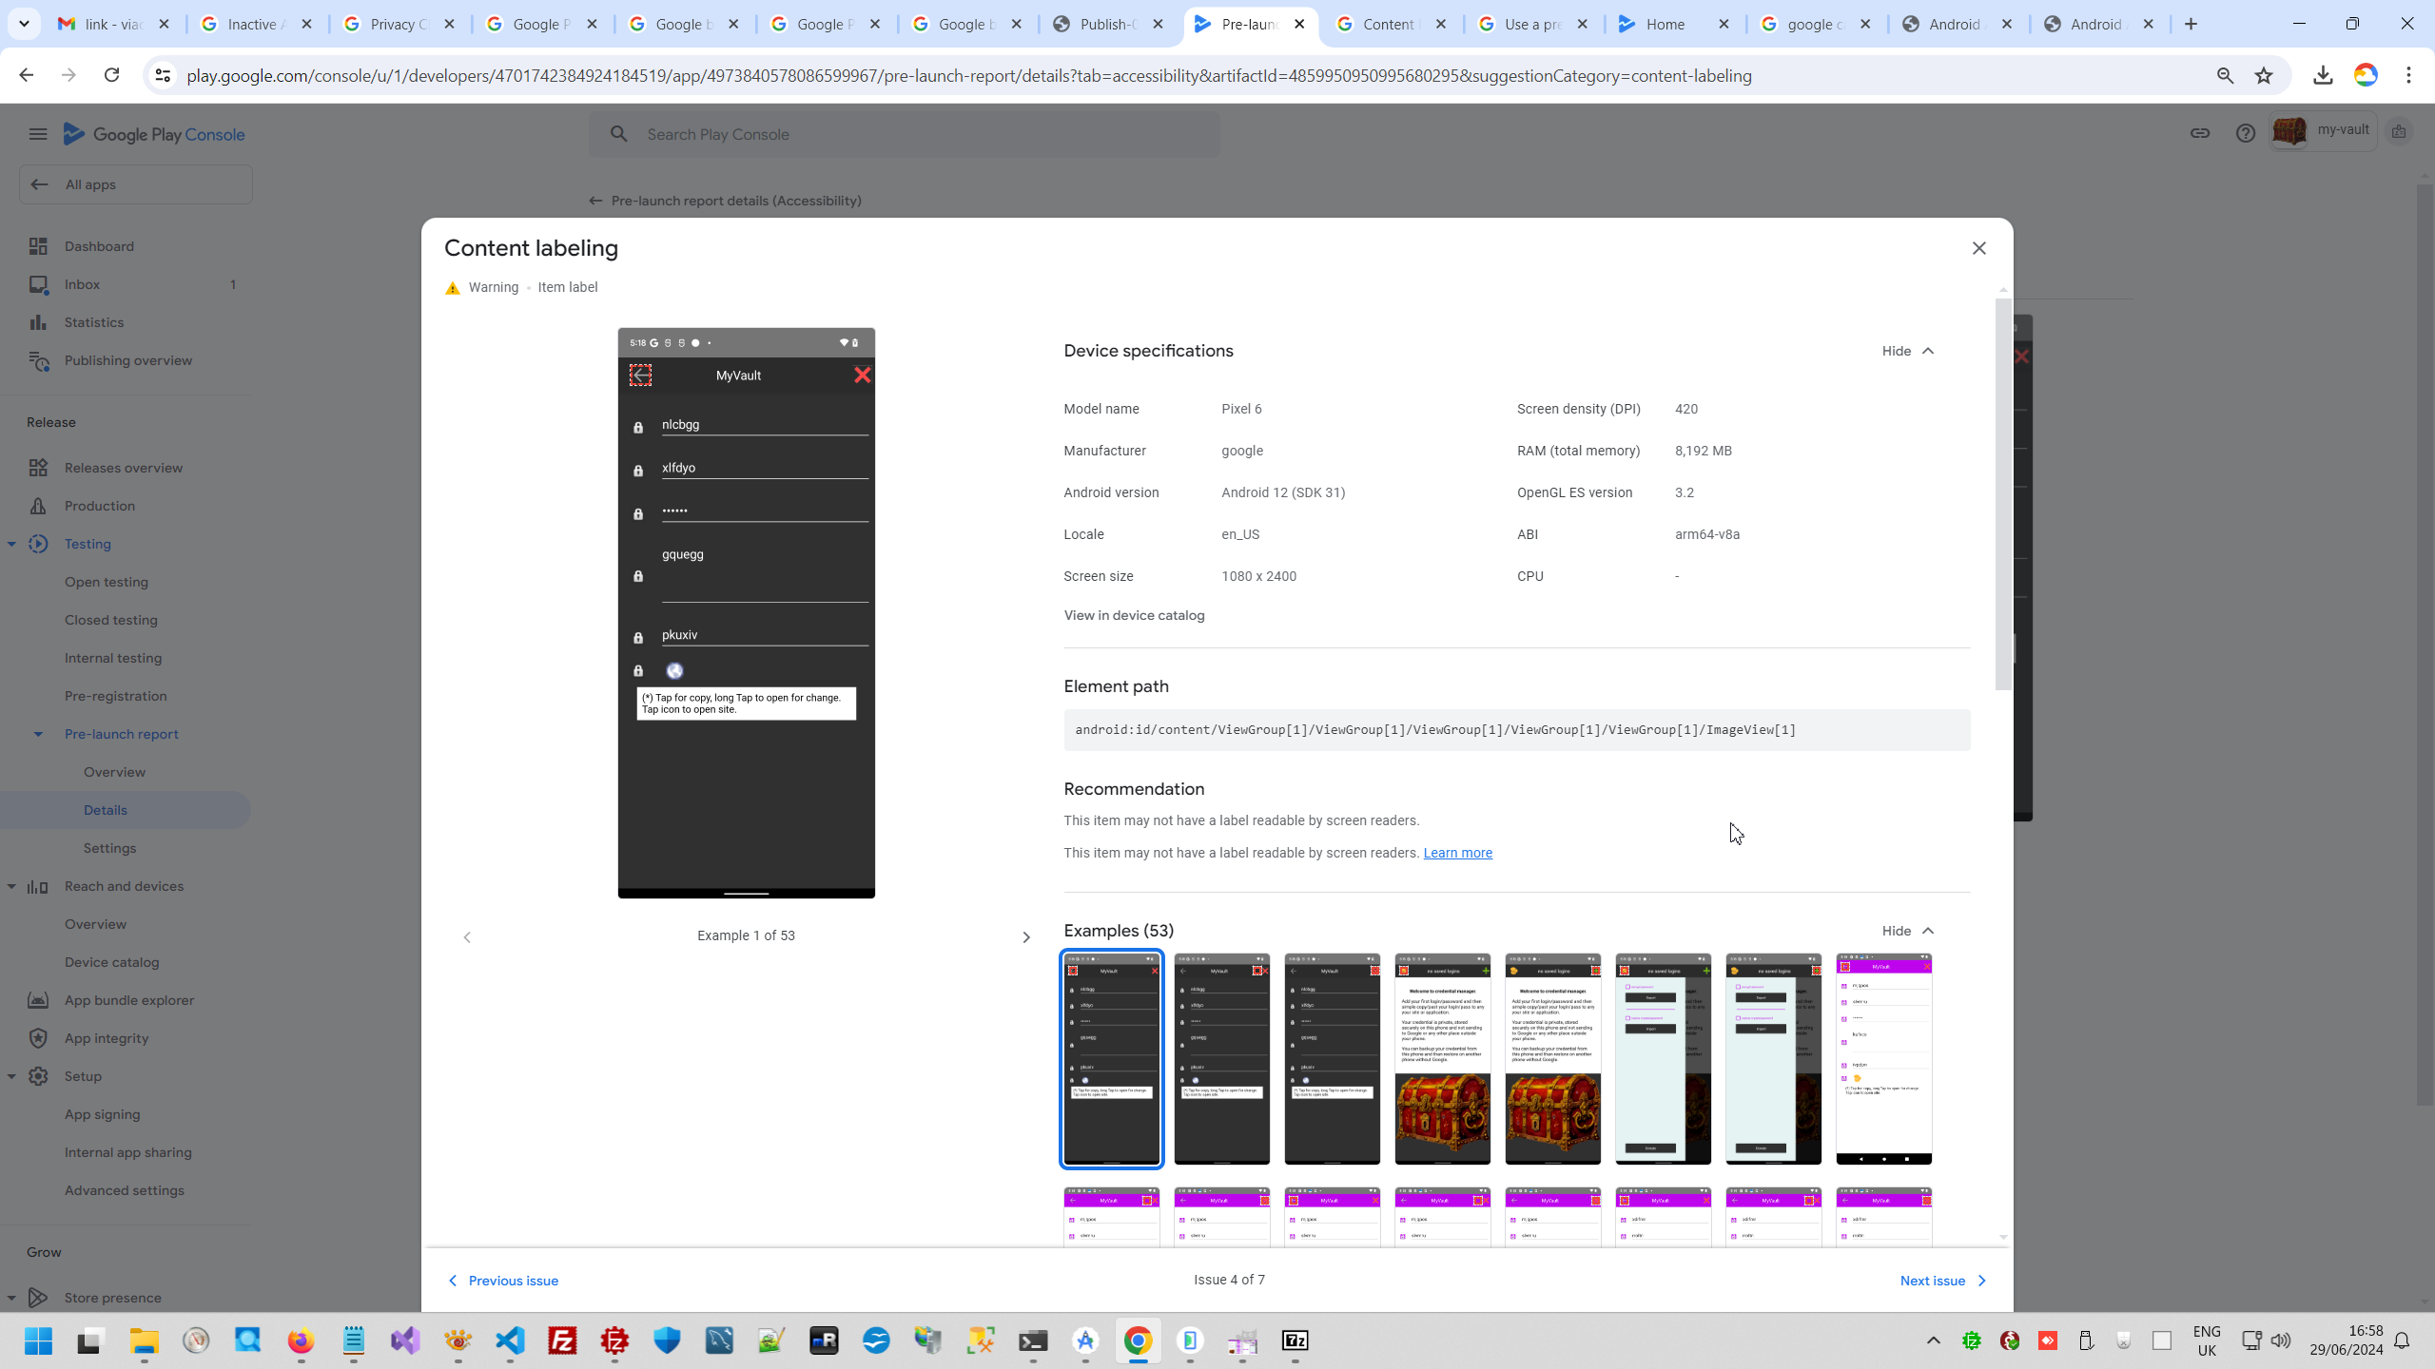Select the chest image example thumbnail
Screen dimensions: 2435x1369
click(1442, 1059)
